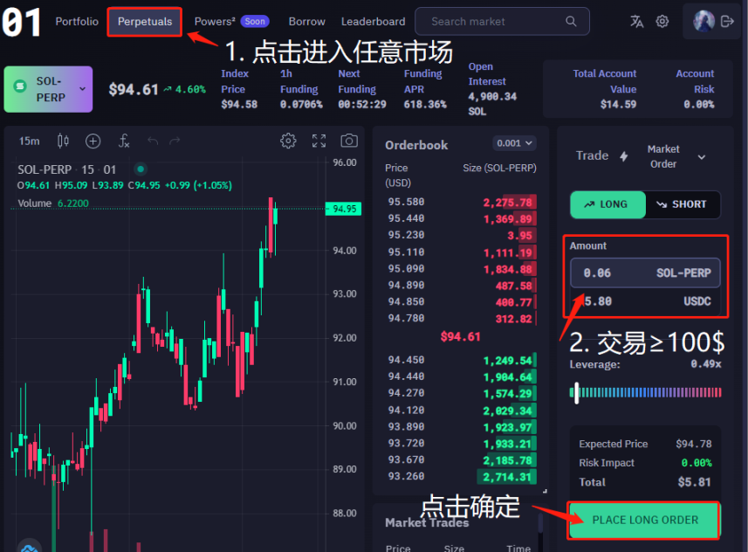748x552 pixels.
Task: Adjust the leverage slider
Action: [577, 393]
